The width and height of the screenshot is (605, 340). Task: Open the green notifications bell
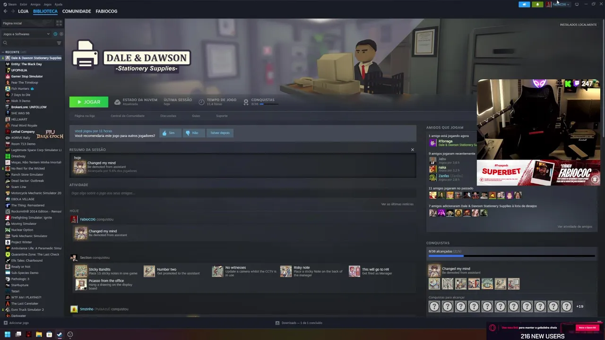coord(537,4)
